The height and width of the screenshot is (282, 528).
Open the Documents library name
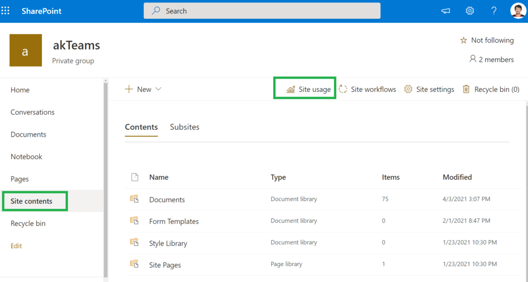(167, 200)
